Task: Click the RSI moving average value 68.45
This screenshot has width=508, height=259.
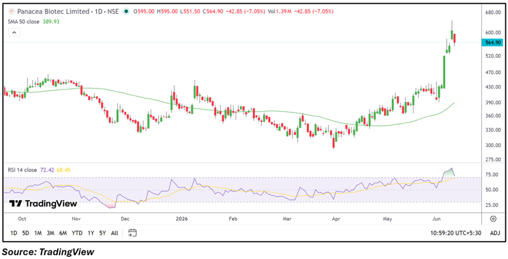Action: click(x=64, y=169)
